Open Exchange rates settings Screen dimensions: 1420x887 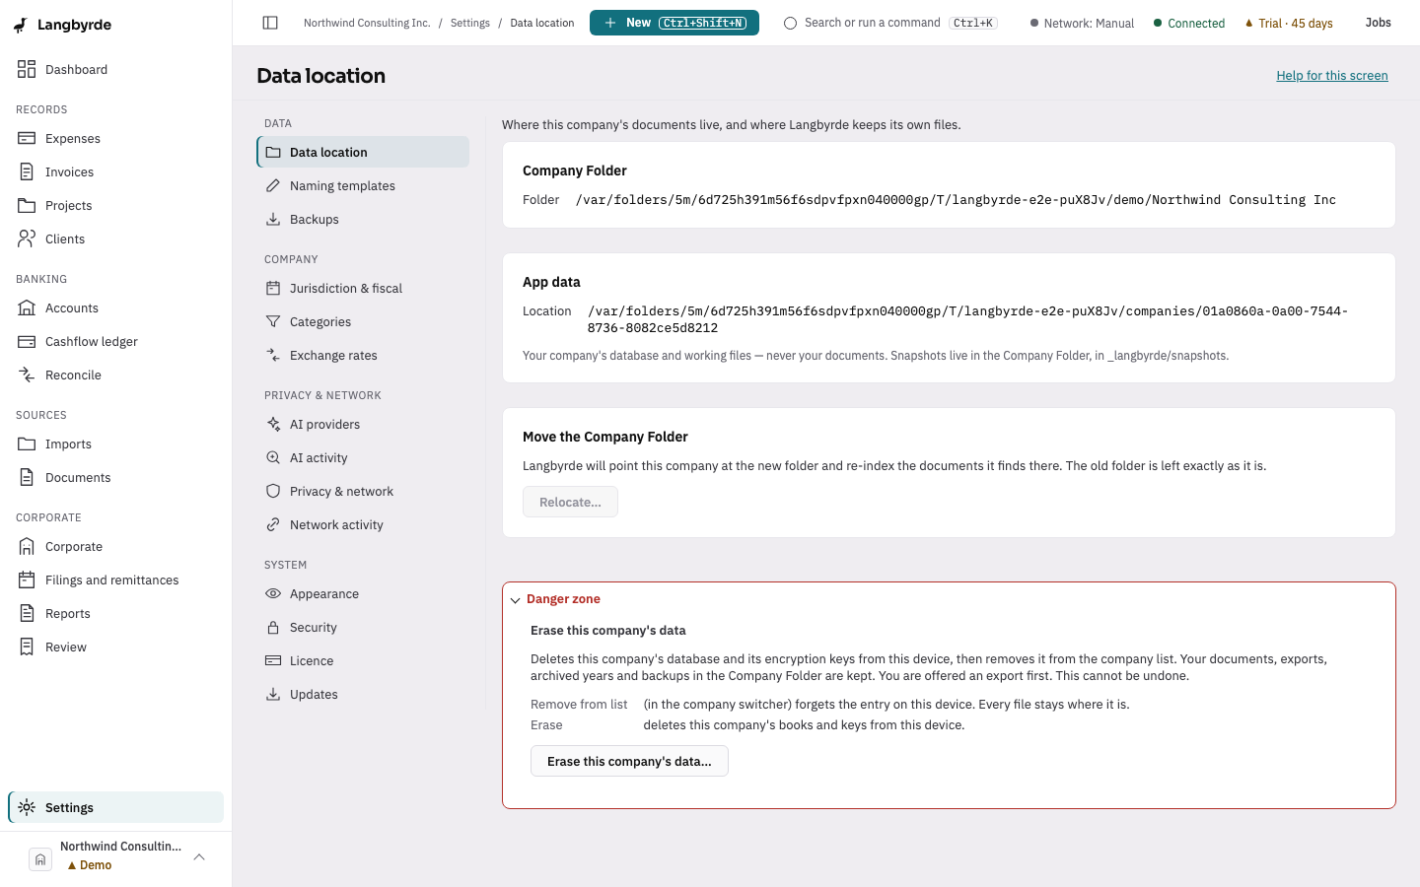tap(363, 355)
